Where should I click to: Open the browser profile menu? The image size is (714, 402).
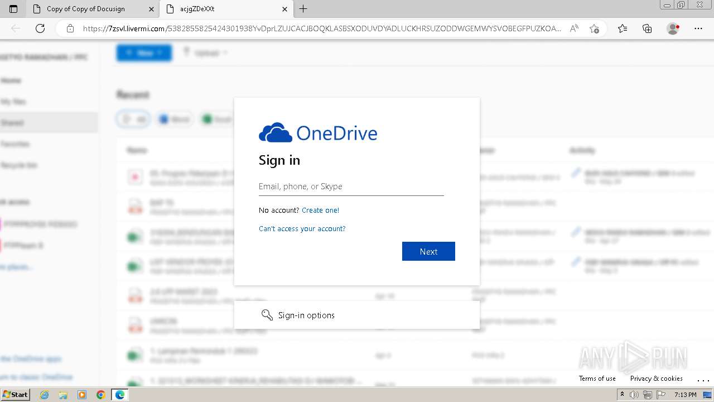pos(673,28)
